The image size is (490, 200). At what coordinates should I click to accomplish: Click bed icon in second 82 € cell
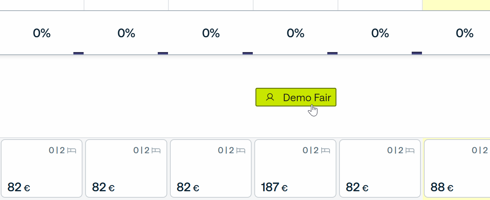pyautogui.click(x=156, y=151)
